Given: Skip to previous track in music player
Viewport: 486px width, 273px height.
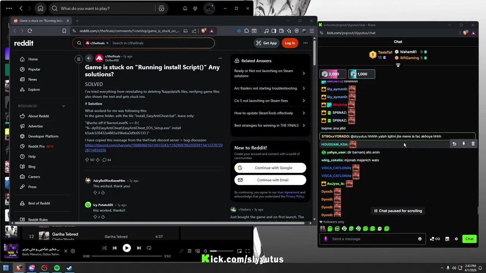Looking at the screenshot, I should pos(115,248).
